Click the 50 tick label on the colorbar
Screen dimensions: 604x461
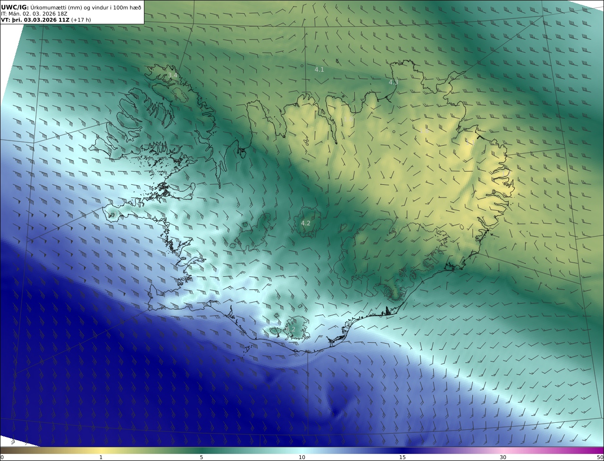click(600, 457)
